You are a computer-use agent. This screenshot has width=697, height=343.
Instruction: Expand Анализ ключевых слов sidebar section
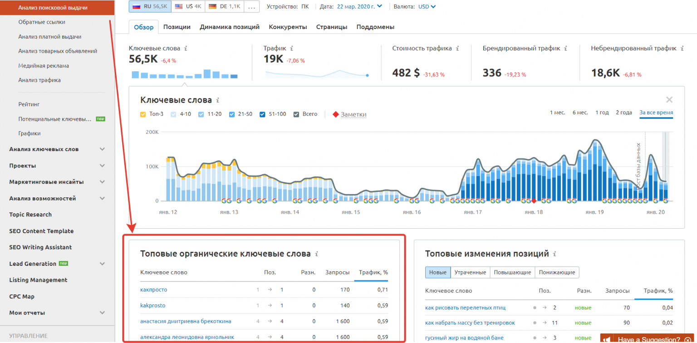pyautogui.click(x=102, y=149)
